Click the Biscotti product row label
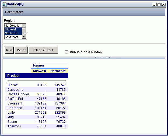 (13, 85)
